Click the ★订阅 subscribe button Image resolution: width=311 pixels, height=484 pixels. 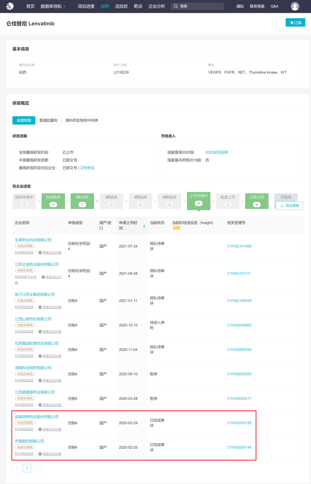(295, 23)
